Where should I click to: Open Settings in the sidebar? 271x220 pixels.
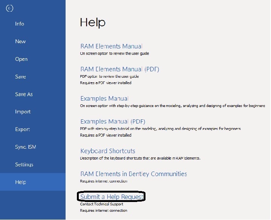point(24,164)
